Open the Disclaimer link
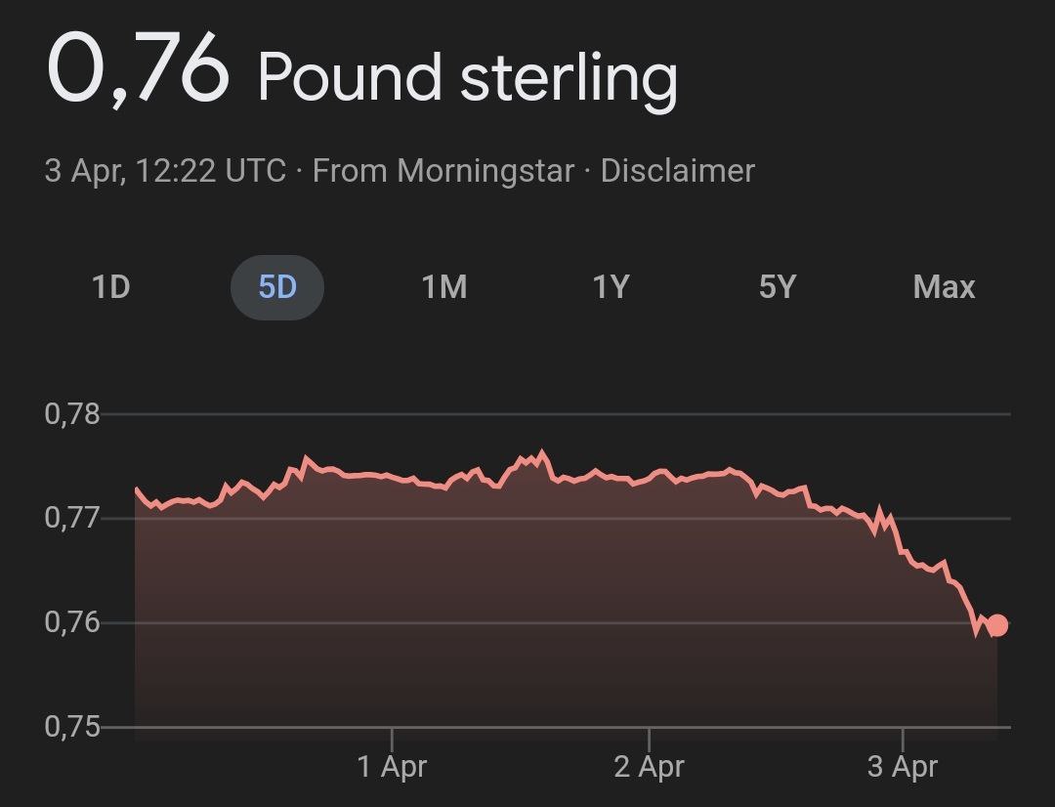Screen dimensions: 1055x807 click(x=677, y=171)
